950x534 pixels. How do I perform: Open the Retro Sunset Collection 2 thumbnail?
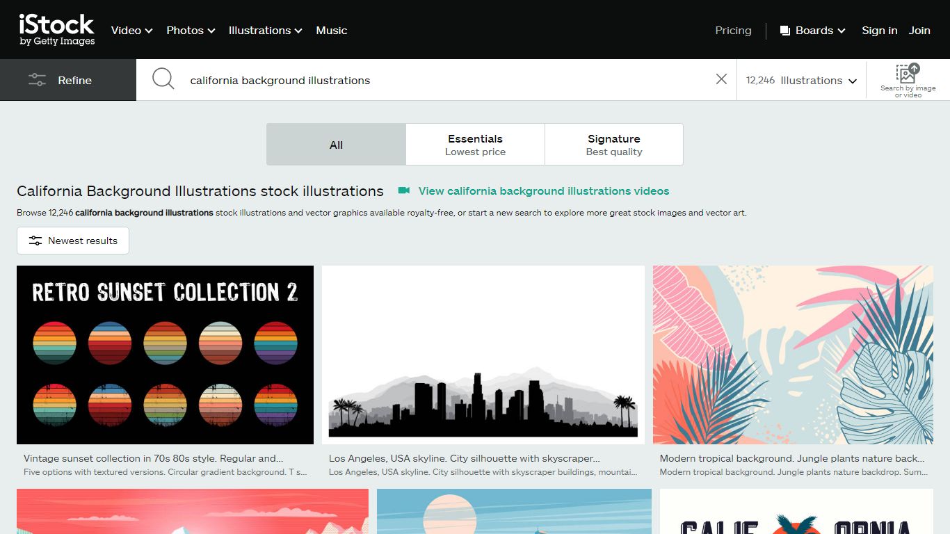[x=165, y=355]
